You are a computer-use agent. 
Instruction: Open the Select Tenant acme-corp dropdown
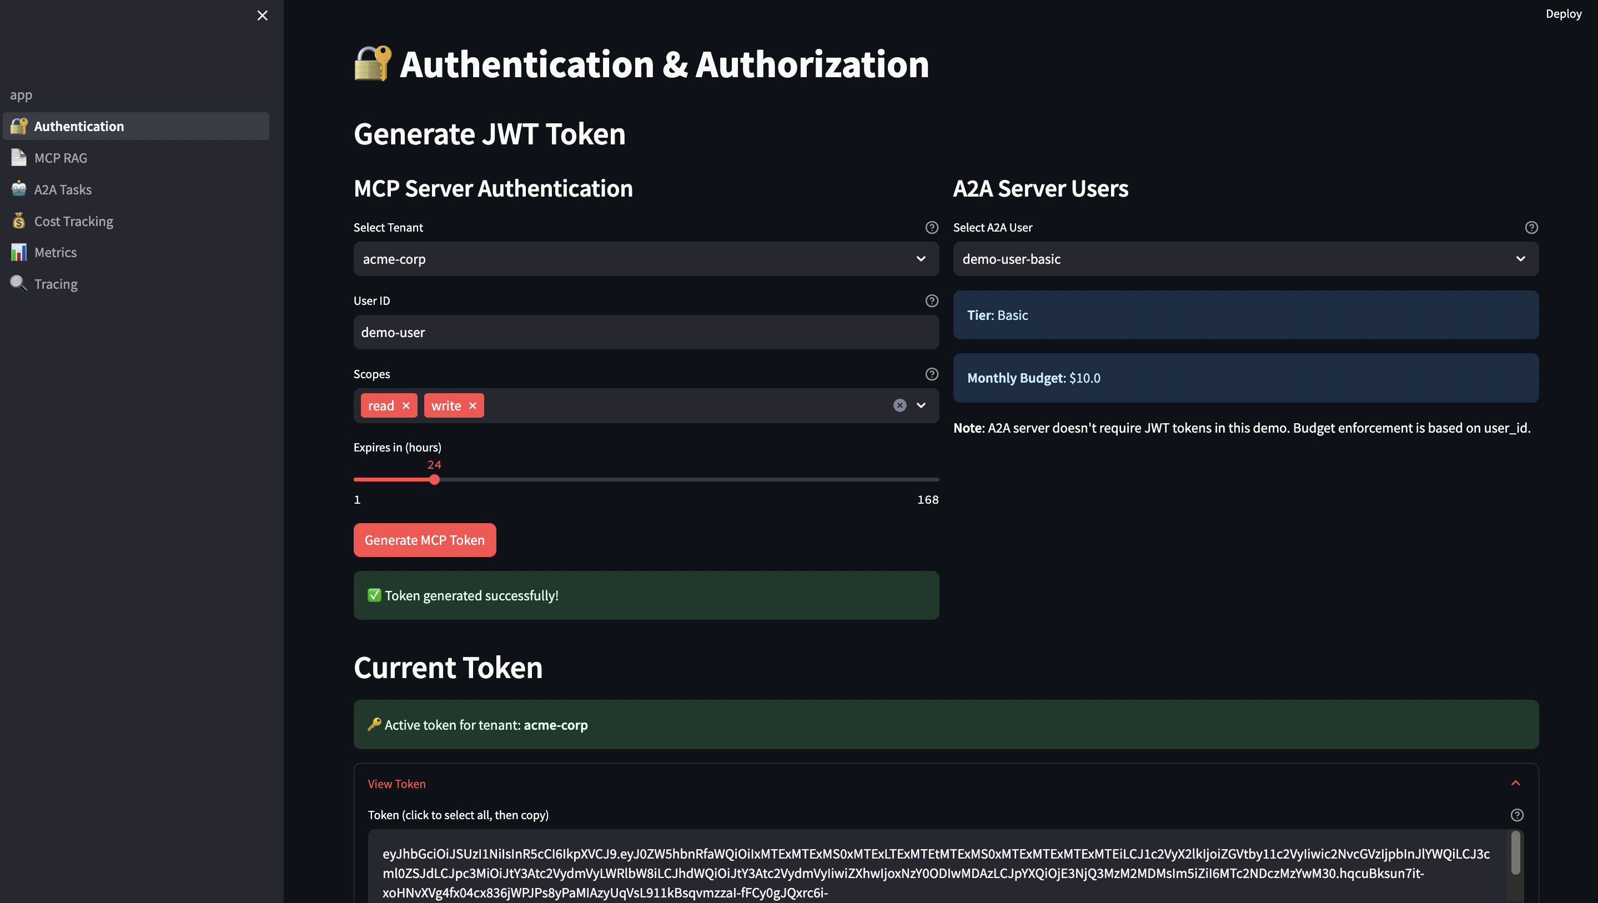[x=645, y=259]
